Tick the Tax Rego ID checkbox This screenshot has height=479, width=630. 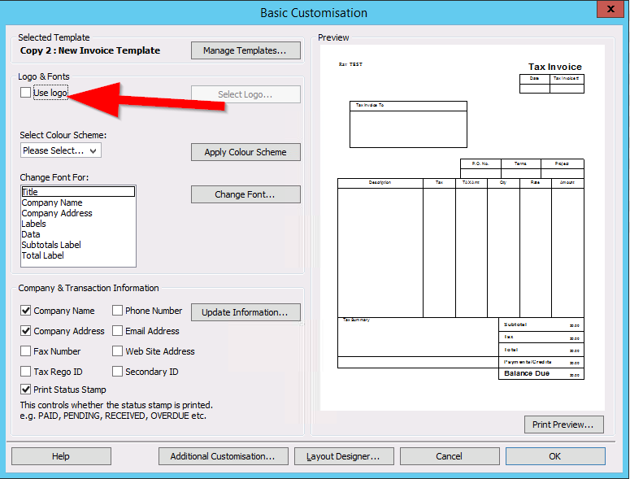25,372
